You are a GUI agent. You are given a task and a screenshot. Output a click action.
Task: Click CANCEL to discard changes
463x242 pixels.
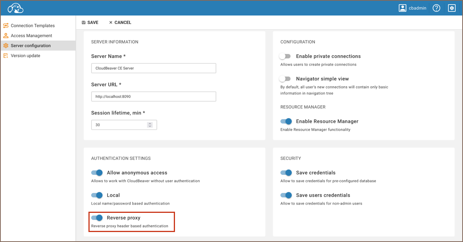(120, 23)
